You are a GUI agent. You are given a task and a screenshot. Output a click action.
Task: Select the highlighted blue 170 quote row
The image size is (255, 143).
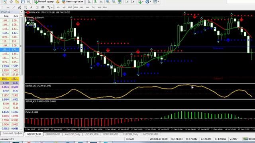point(10,50)
